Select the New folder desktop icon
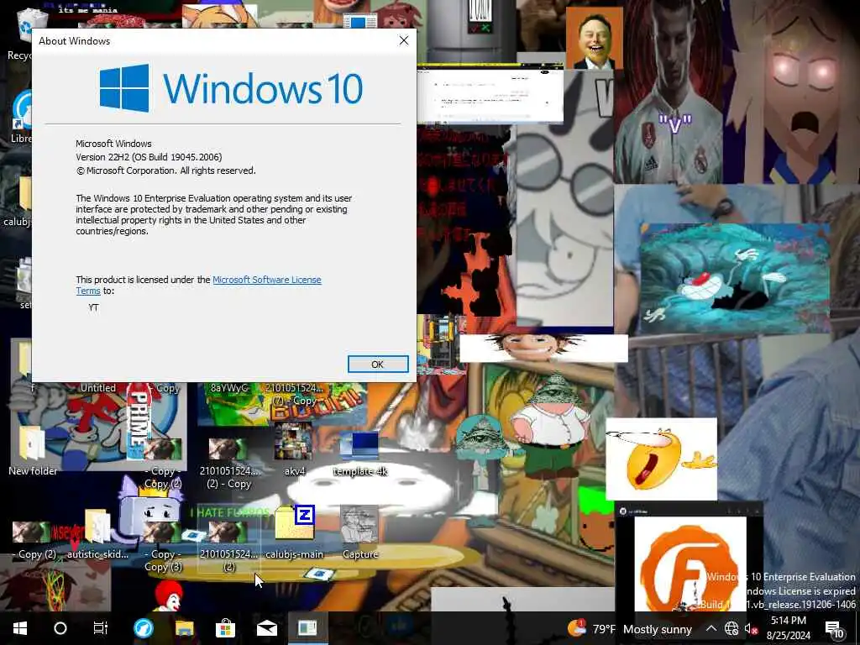This screenshot has width=860, height=645. point(33,451)
